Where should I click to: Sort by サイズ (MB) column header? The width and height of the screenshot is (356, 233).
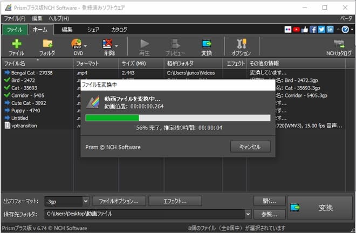pyautogui.click(x=141, y=63)
